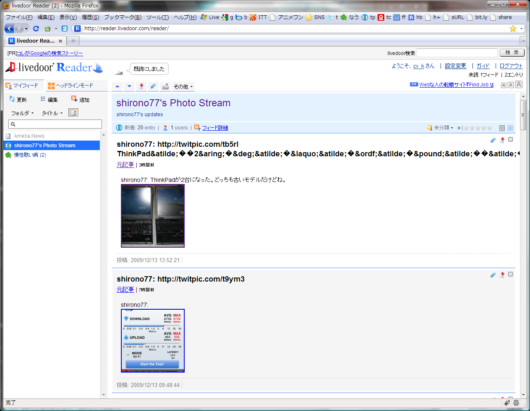The height and width of the screenshot is (411, 530).
Task: Click the toolbar paperclip clip icon
Action: click(153, 86)
